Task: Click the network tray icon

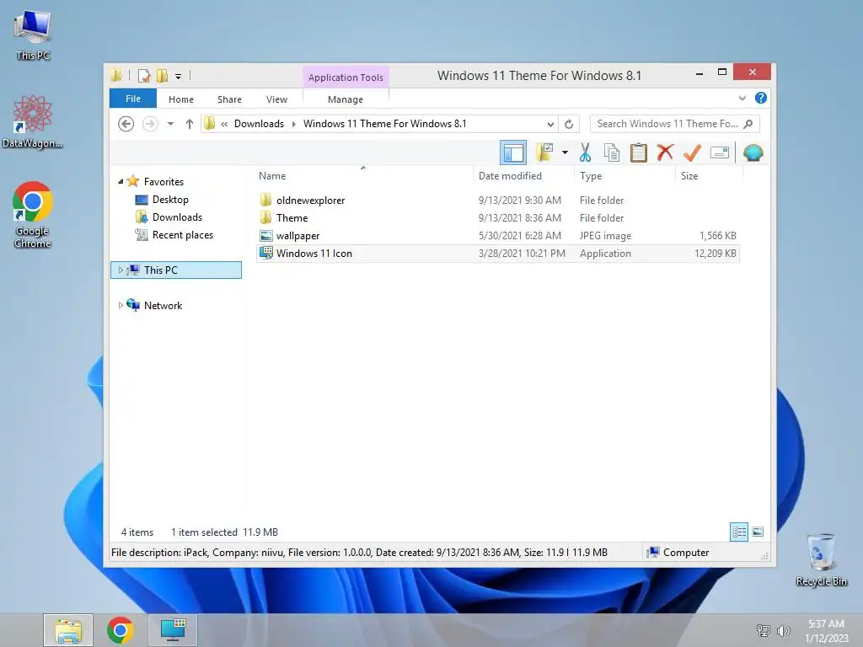Action: (764, 630)
